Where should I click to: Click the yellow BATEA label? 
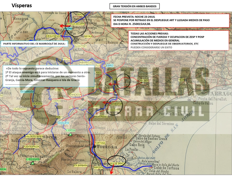click(x=58, y=90)
